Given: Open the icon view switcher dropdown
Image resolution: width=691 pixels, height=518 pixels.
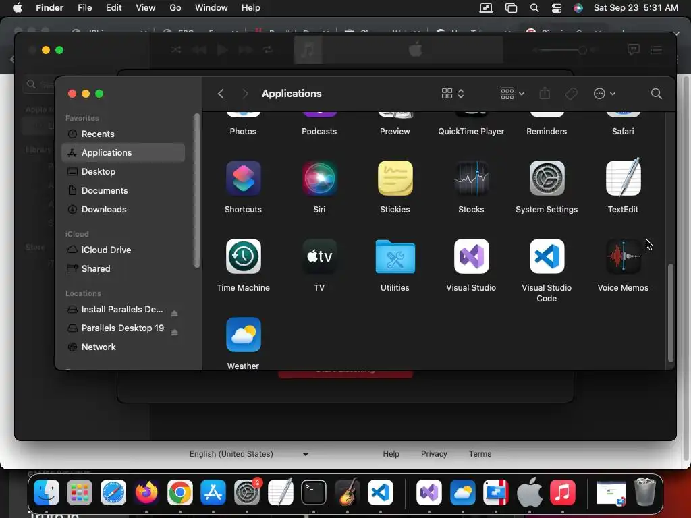Looking at the screenshot, I should tap(453, 94).
